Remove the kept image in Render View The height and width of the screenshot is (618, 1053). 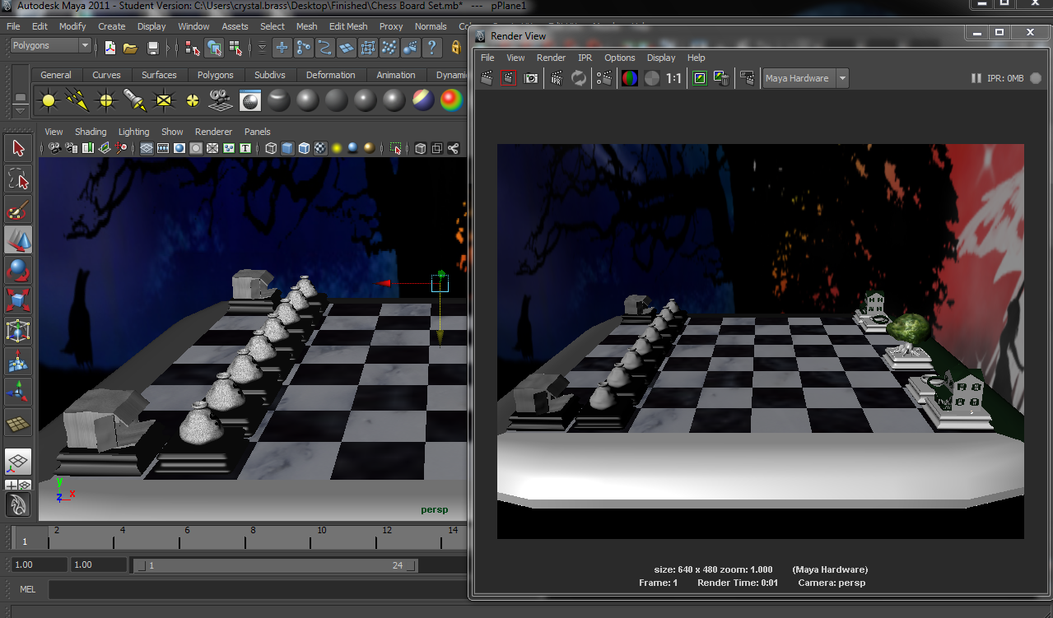[x=721, y=78]
